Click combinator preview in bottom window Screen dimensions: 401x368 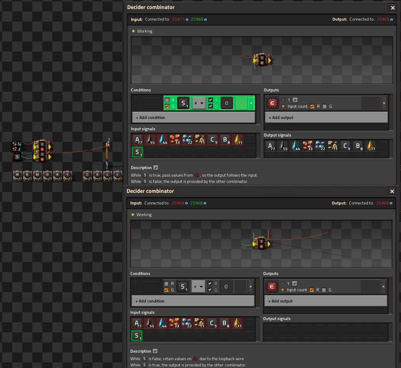[x=261, y=244]
